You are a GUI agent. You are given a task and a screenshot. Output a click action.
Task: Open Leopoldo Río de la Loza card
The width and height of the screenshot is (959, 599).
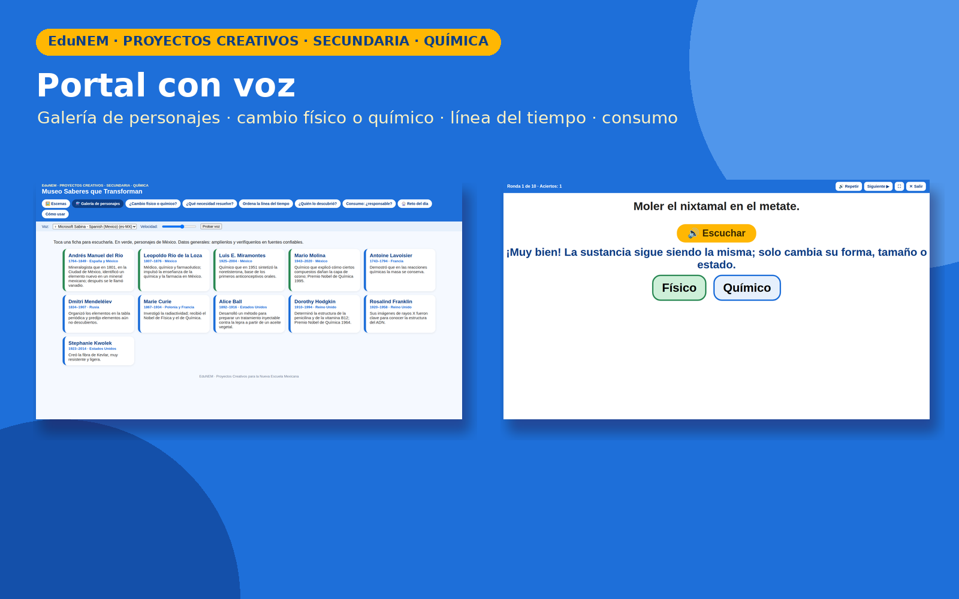click(174, 270)
